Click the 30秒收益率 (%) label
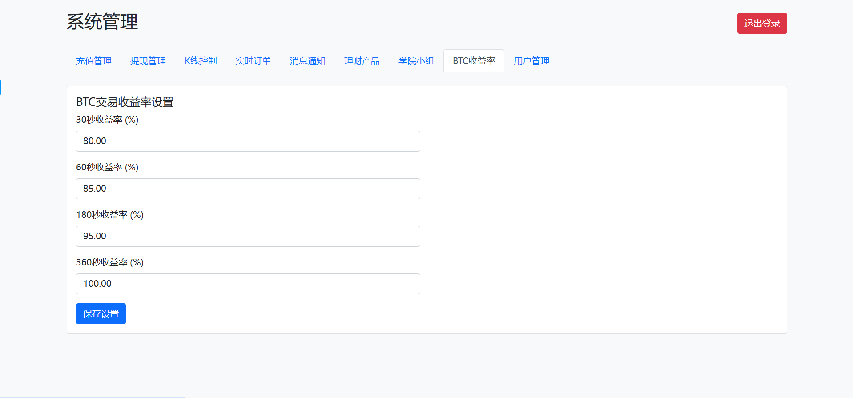853x398 pixels. (107, 120)
